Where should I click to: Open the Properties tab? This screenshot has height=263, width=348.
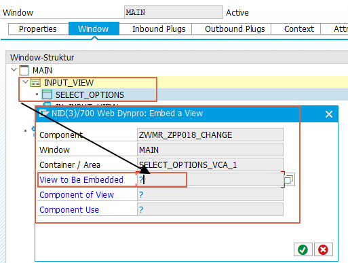click(38, 29)
